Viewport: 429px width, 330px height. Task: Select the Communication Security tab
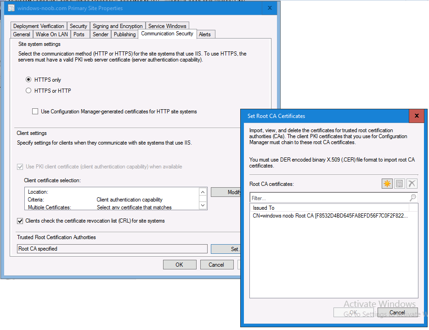(167, 34)
